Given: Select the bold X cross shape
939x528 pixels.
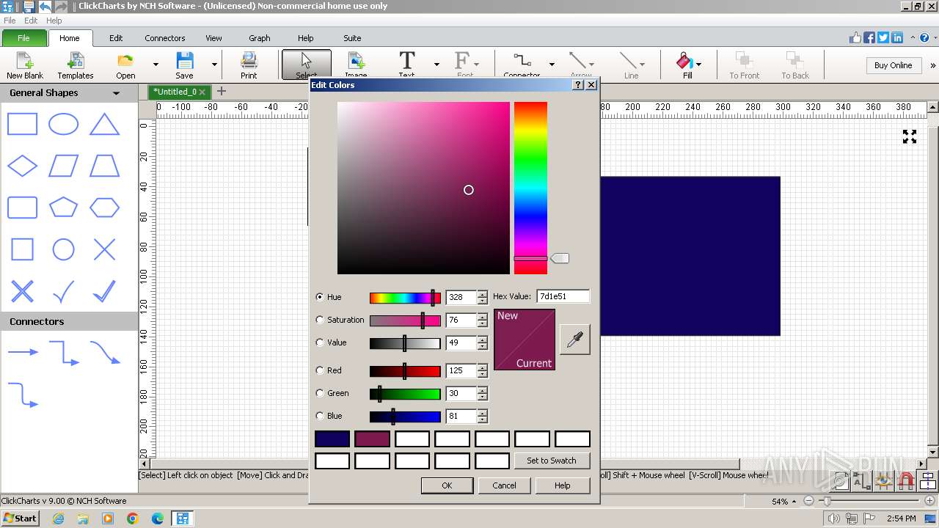Looking at the screenshot, I should (x=22, y=291).
